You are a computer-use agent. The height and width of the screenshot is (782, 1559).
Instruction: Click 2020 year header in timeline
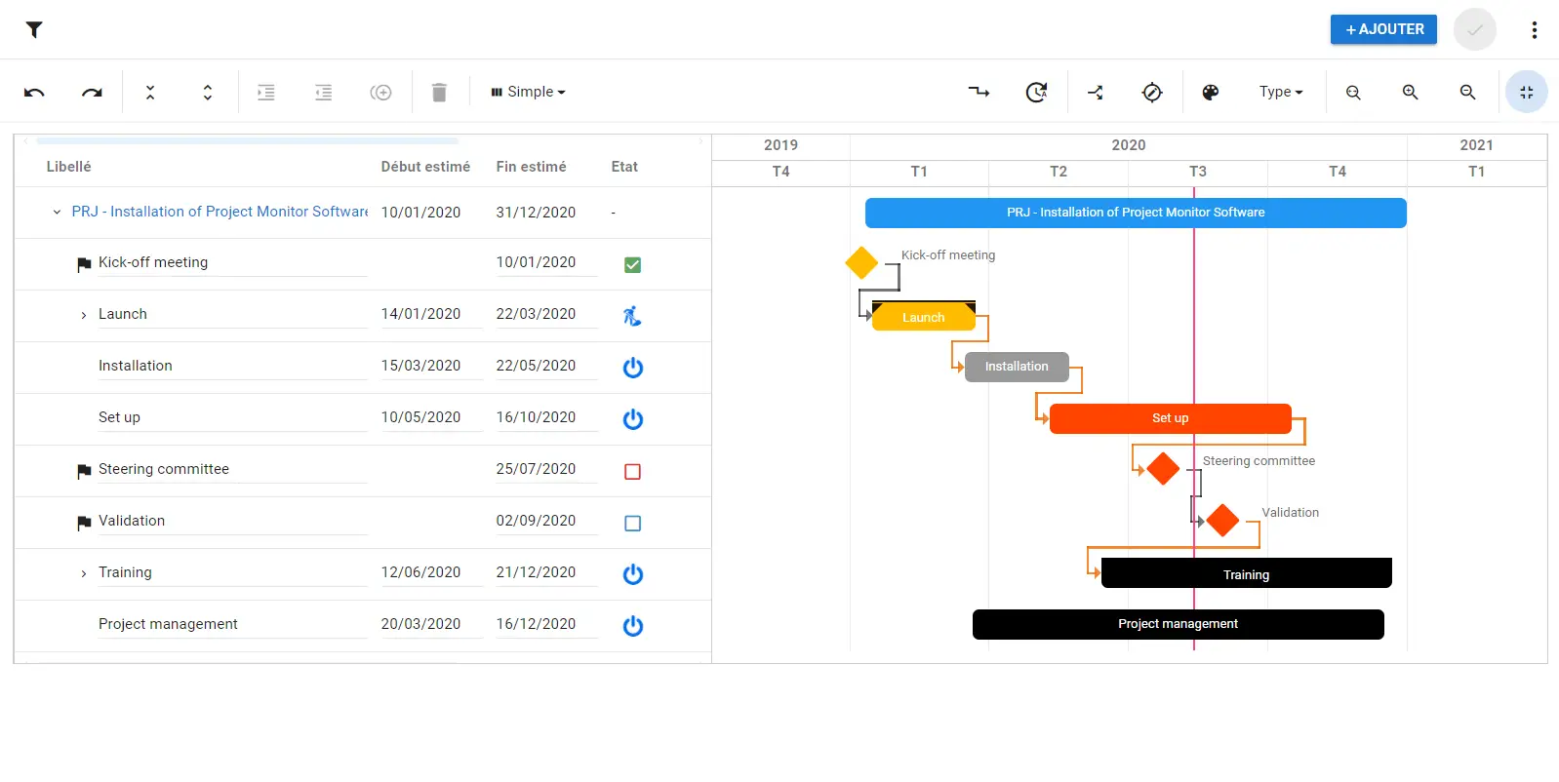tap(1129, 145)
